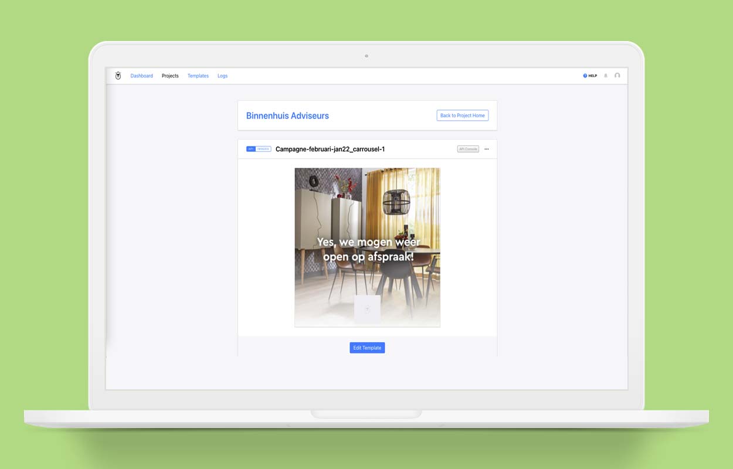Screen dimensions: 733x469
Task: Click the Back to Project Home button
Action: tap(462, 115)
